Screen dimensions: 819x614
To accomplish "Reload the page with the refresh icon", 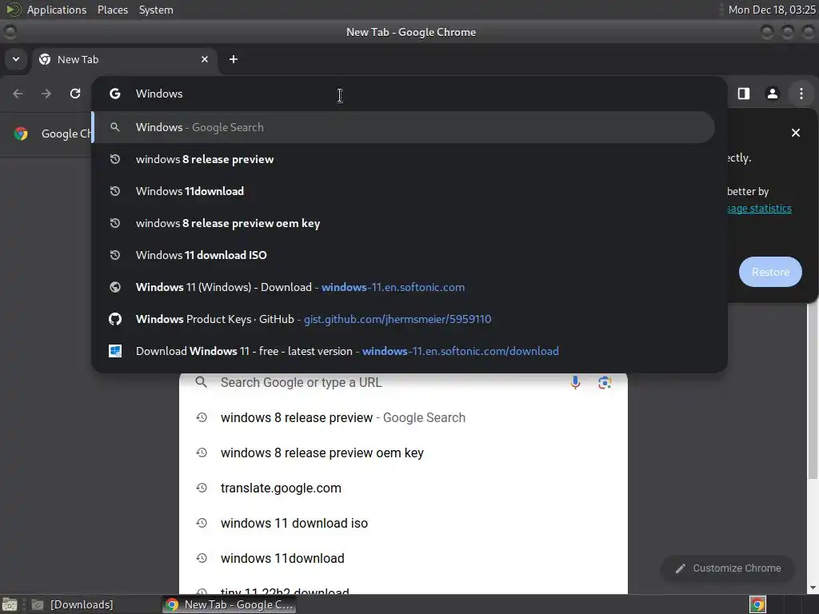I will click(x=75, y=94).
